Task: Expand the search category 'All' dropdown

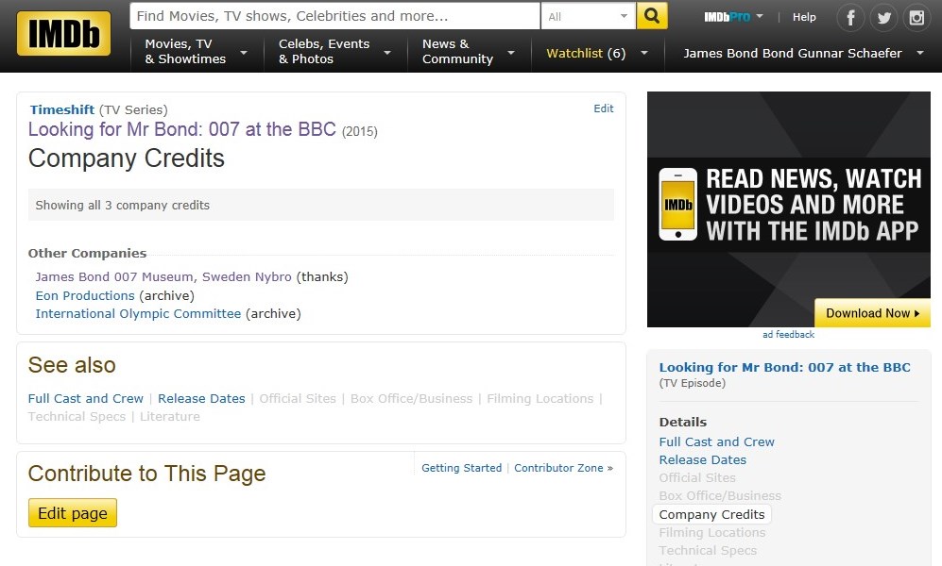Action: pyautogui.click(x=588, y=16)
